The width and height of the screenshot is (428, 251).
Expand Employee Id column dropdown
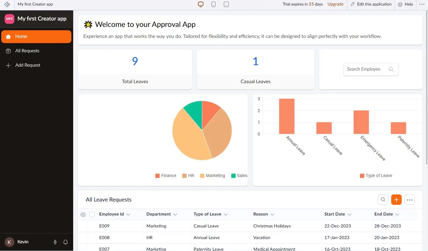128,215
